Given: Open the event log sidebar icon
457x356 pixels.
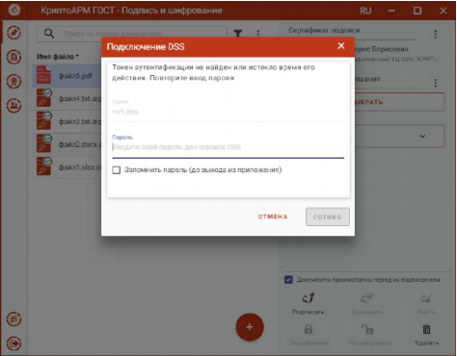Looking at the screenshot, I should pyautogui.click(x=13, y=319).
